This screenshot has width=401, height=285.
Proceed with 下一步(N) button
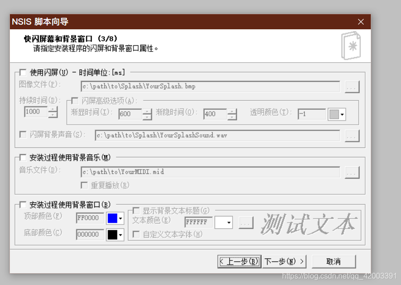coord(284,261)
